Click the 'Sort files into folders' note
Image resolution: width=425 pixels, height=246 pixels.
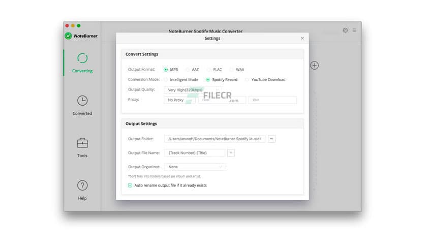coord(165,176)
